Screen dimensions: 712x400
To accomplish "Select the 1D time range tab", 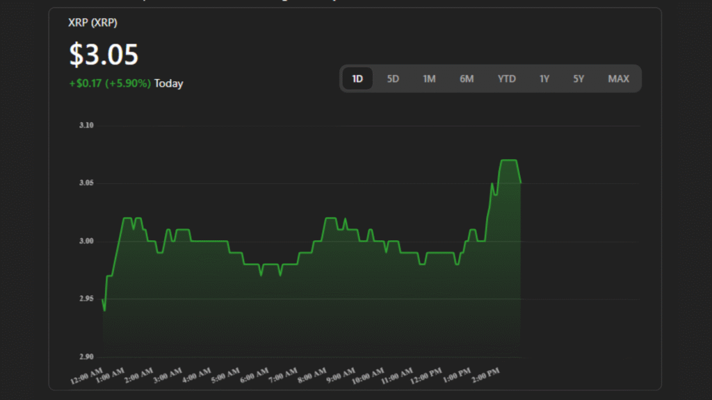I will (357, 79).
